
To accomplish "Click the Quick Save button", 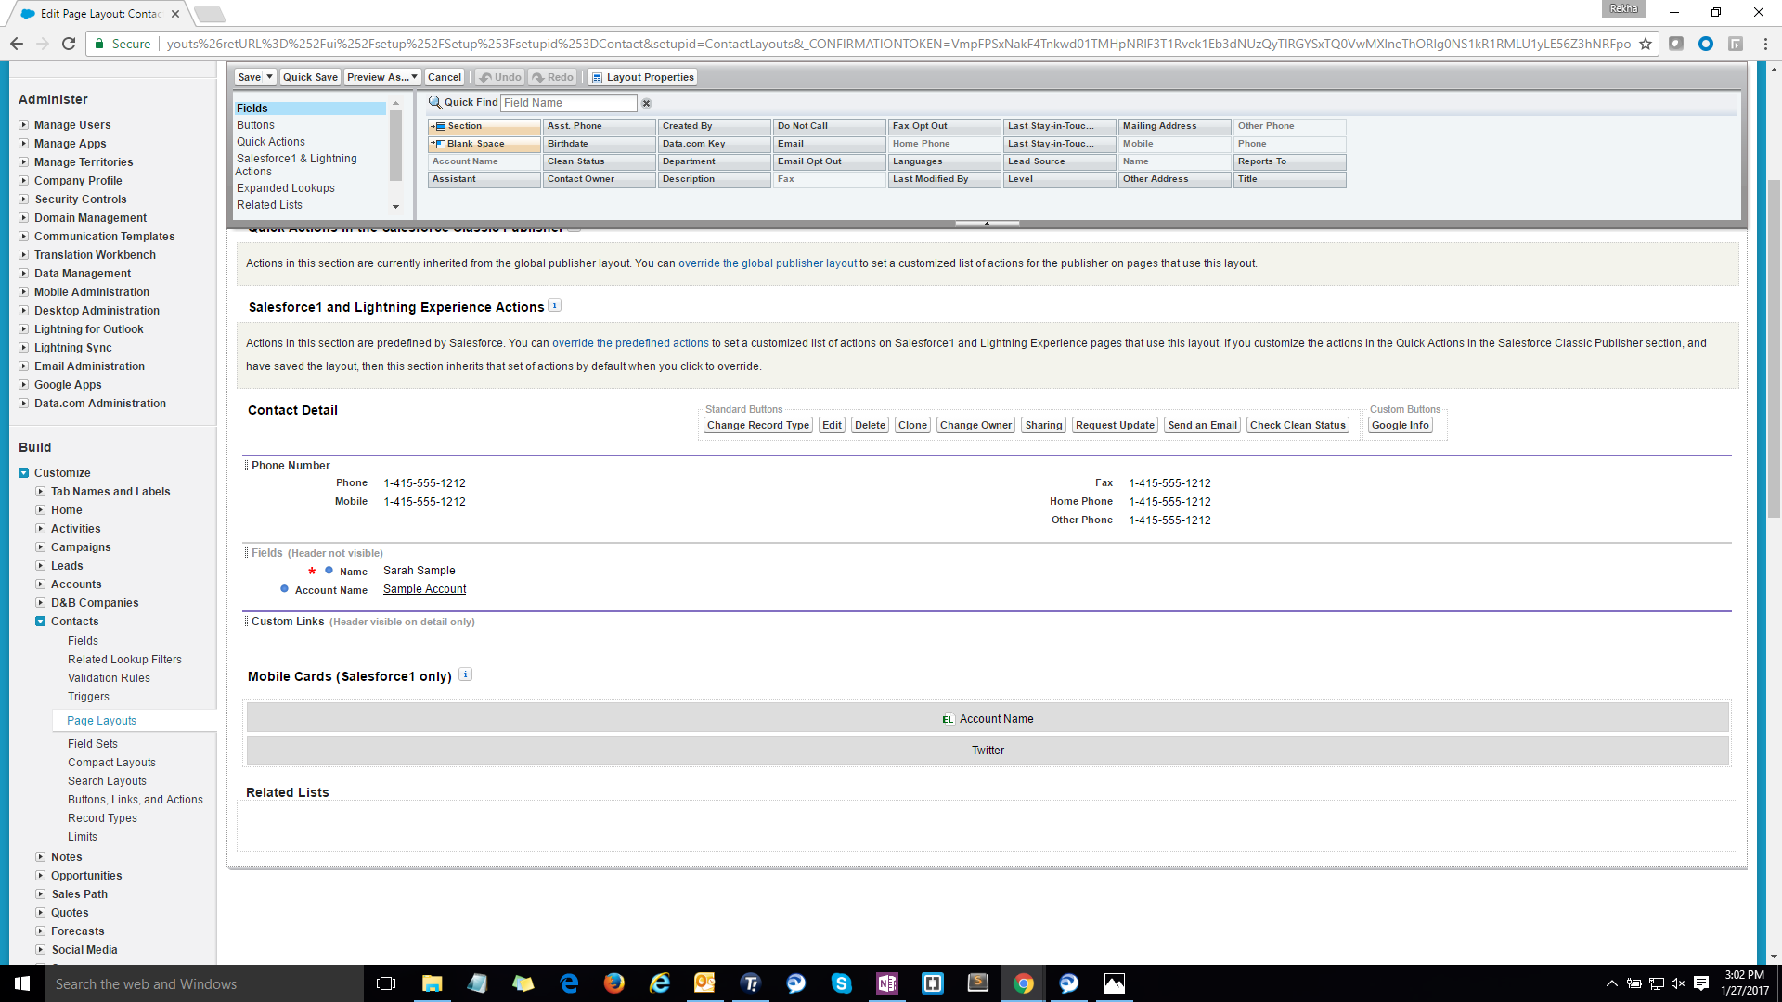I will point(310,77).
